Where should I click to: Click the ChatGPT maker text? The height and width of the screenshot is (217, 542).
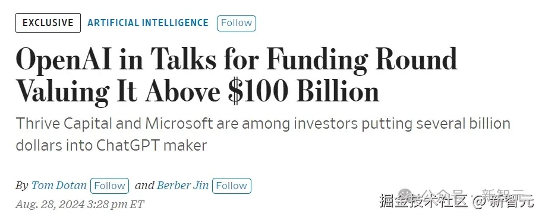[152, 146]
